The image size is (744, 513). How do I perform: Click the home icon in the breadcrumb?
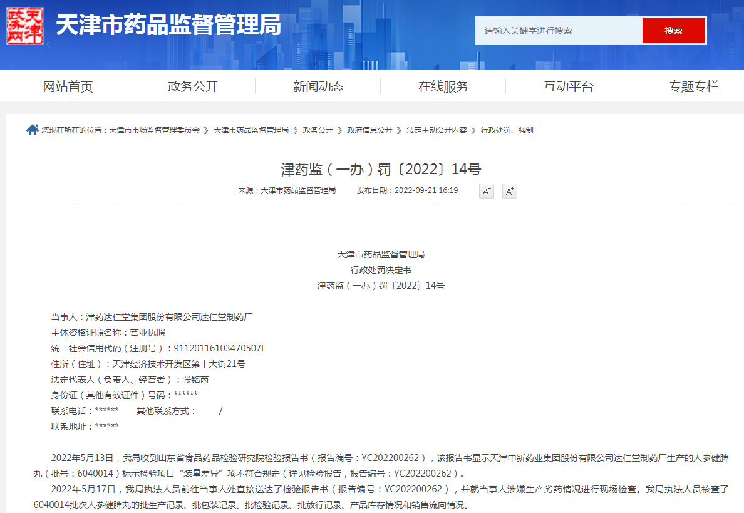tap(33, 130)
